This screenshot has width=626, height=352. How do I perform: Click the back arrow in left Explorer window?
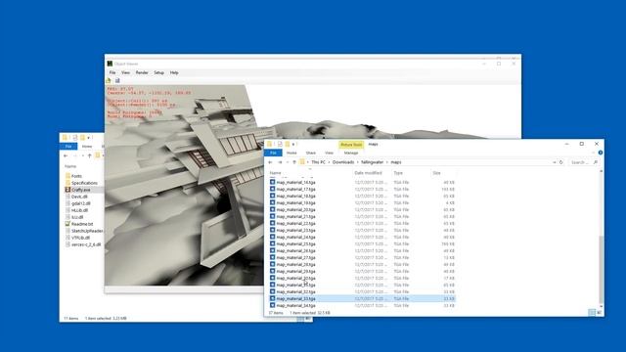66,155
